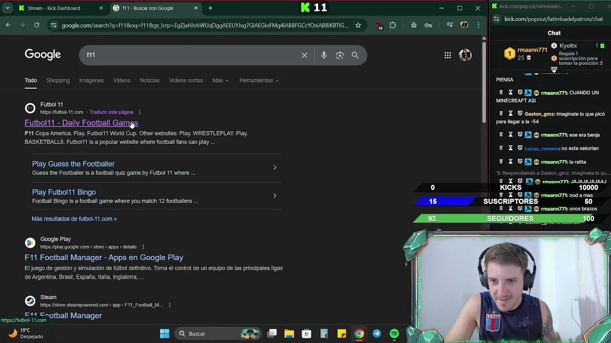The width and height of the screenshot is (611, 343).
Task: Switch to the Shopping tab
Action: coord(58,80)
